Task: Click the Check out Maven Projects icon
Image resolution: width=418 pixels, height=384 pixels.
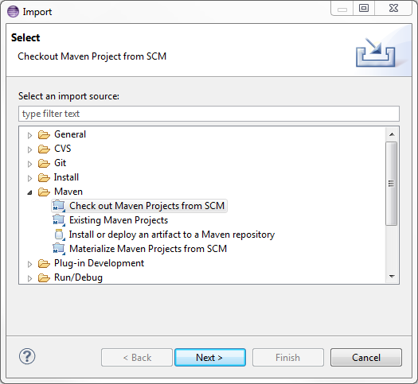Action: point(59,206)
